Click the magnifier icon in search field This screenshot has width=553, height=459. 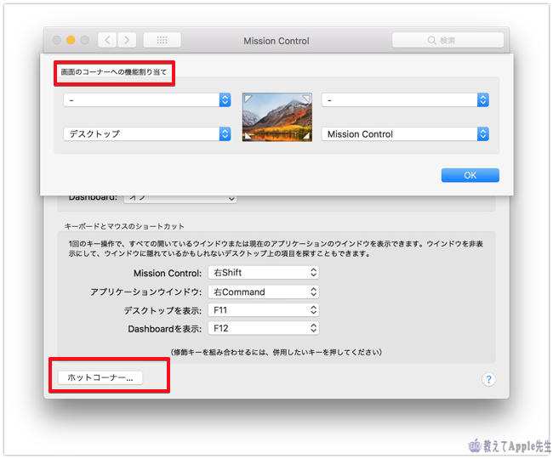click(x=431, y=40)
